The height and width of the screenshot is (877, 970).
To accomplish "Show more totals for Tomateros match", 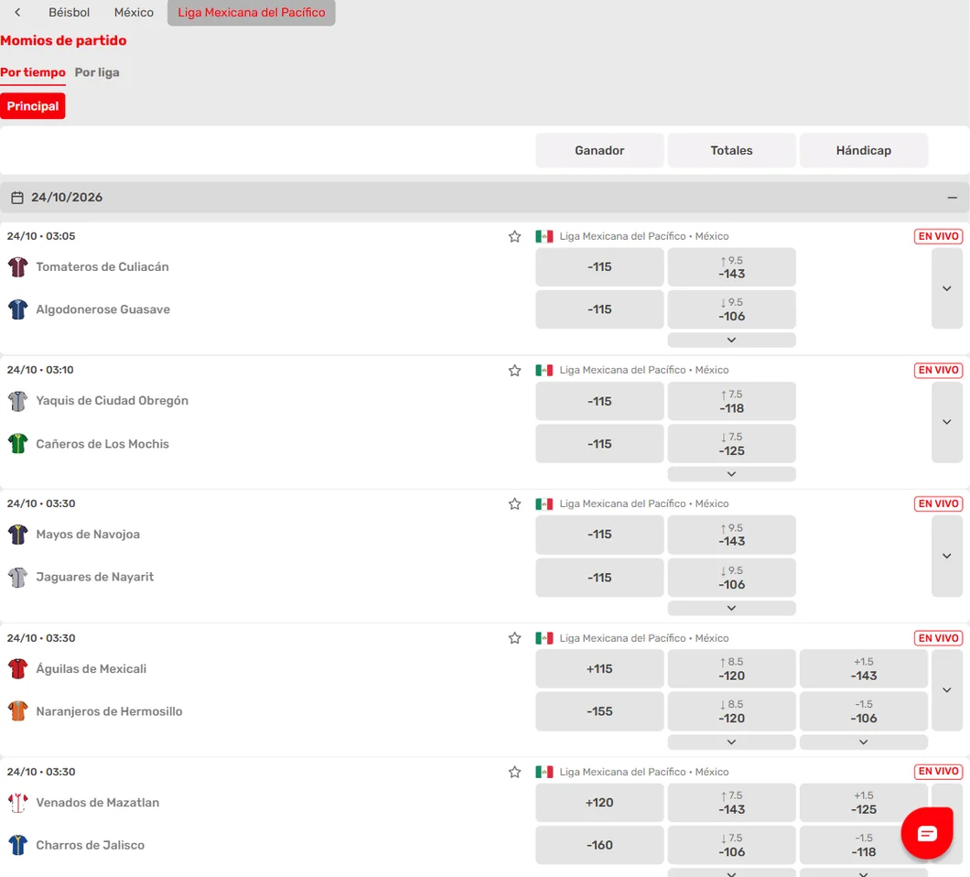I will click(x=731, y=340).
